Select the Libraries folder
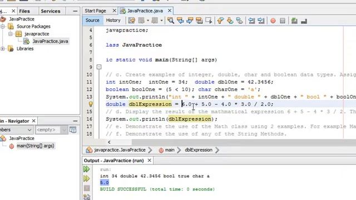 (x=25, y=49)
